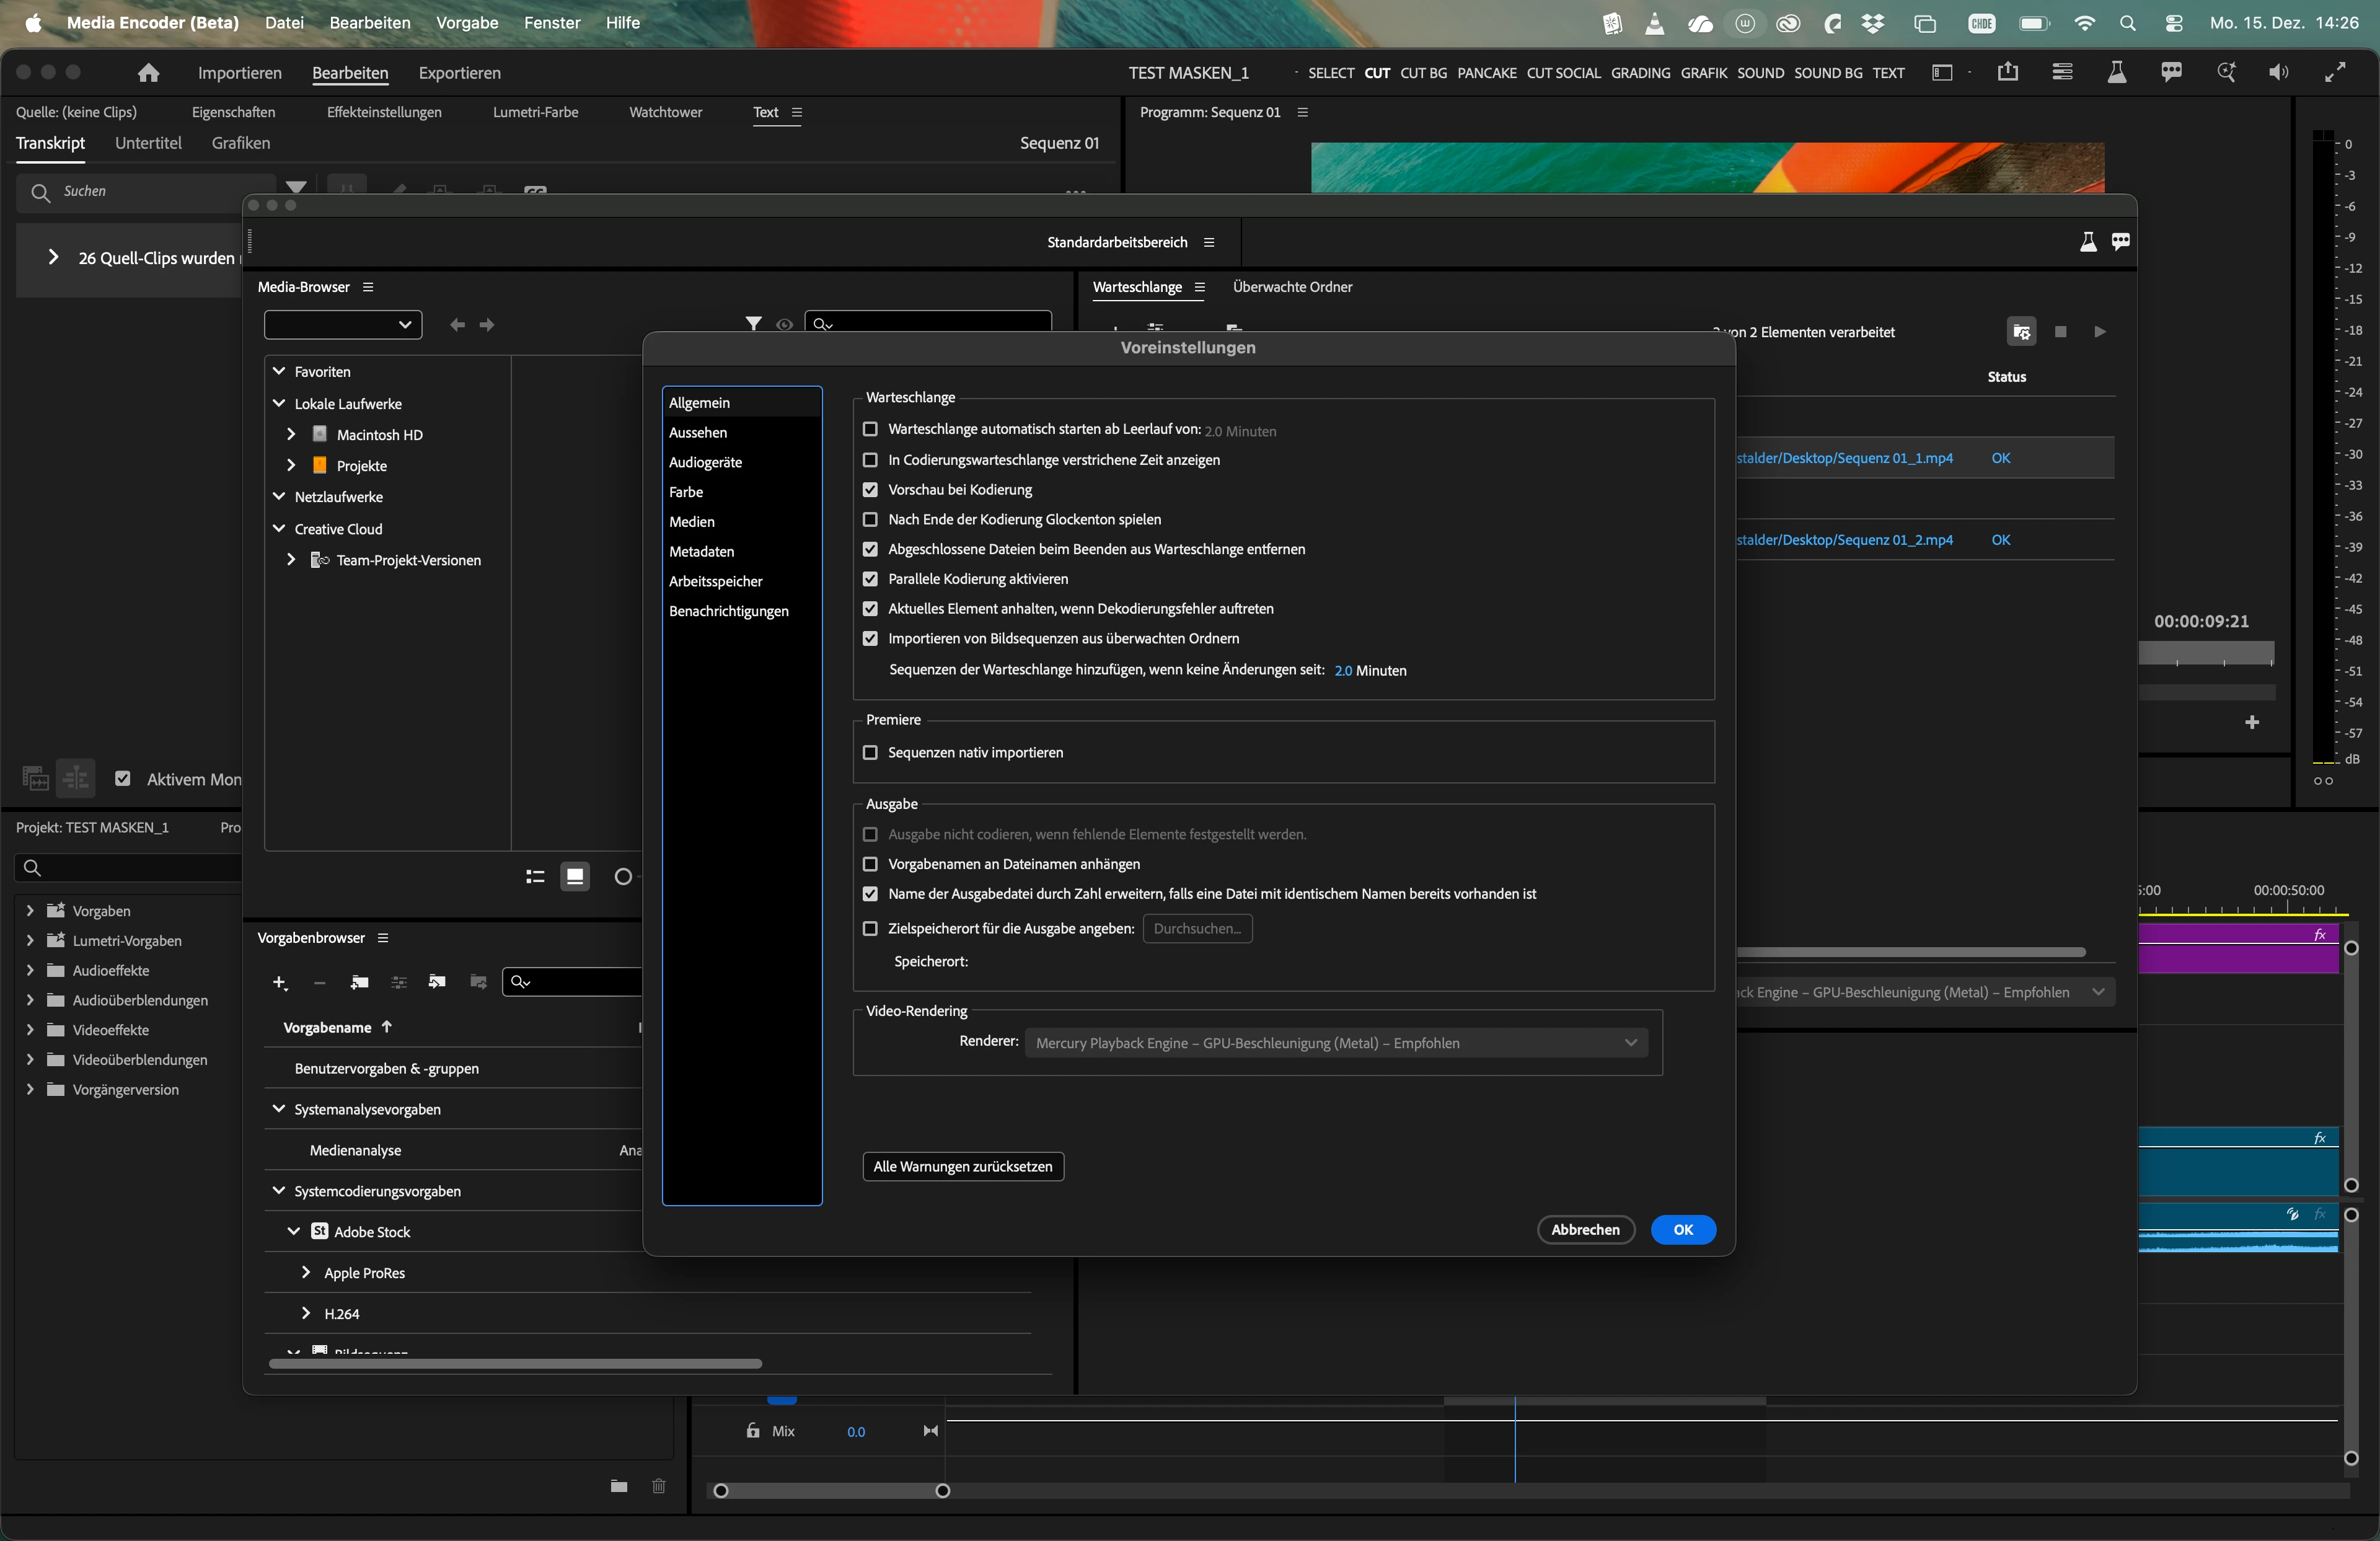Click the Home icon in Premiere header

149,73
